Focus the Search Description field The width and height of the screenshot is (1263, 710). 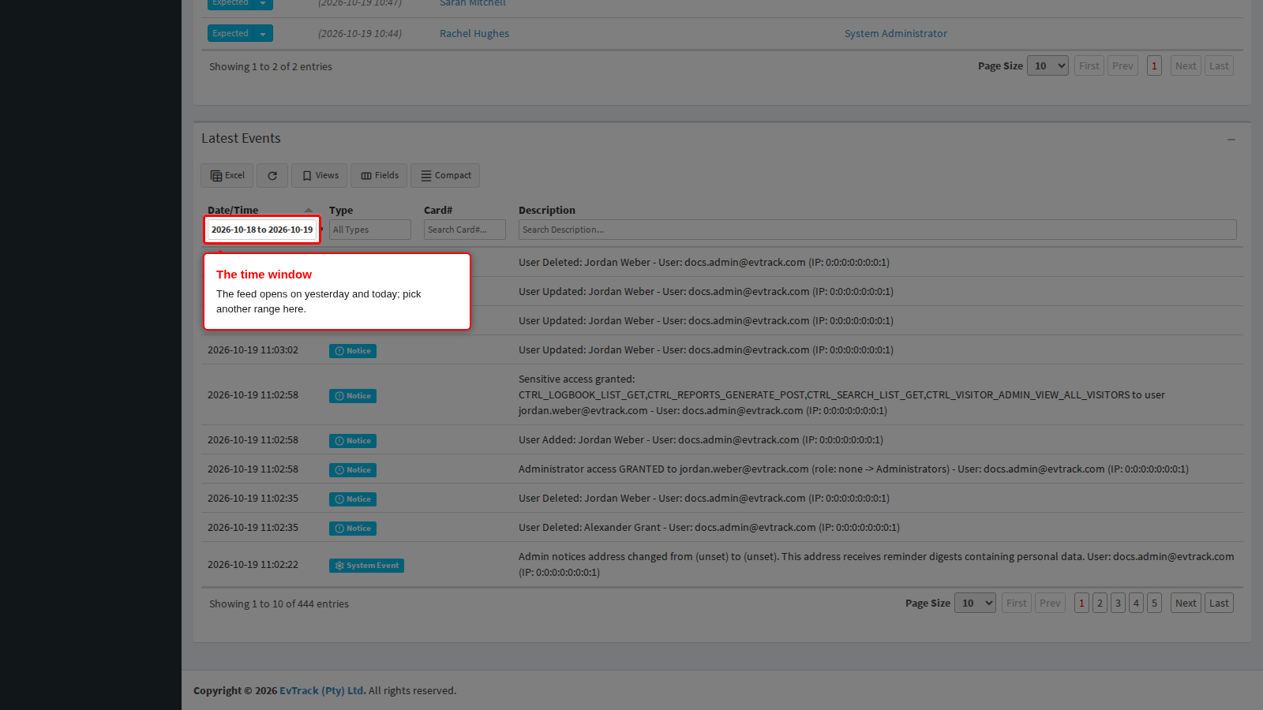pos(878,230)
